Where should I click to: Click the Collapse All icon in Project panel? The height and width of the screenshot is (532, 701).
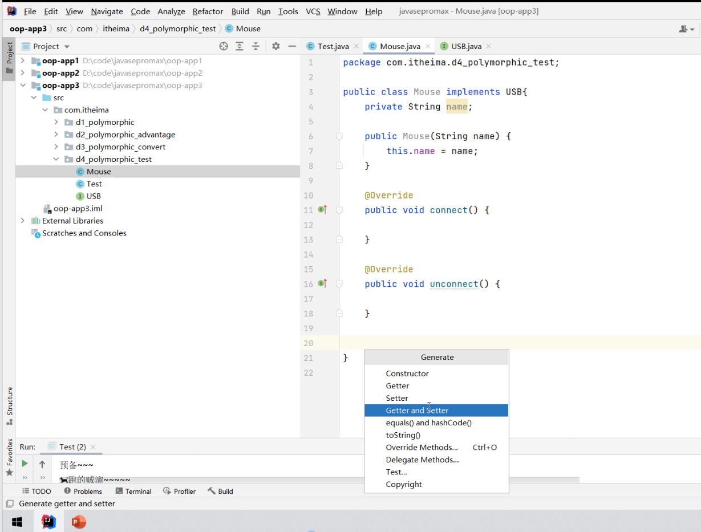256,46
